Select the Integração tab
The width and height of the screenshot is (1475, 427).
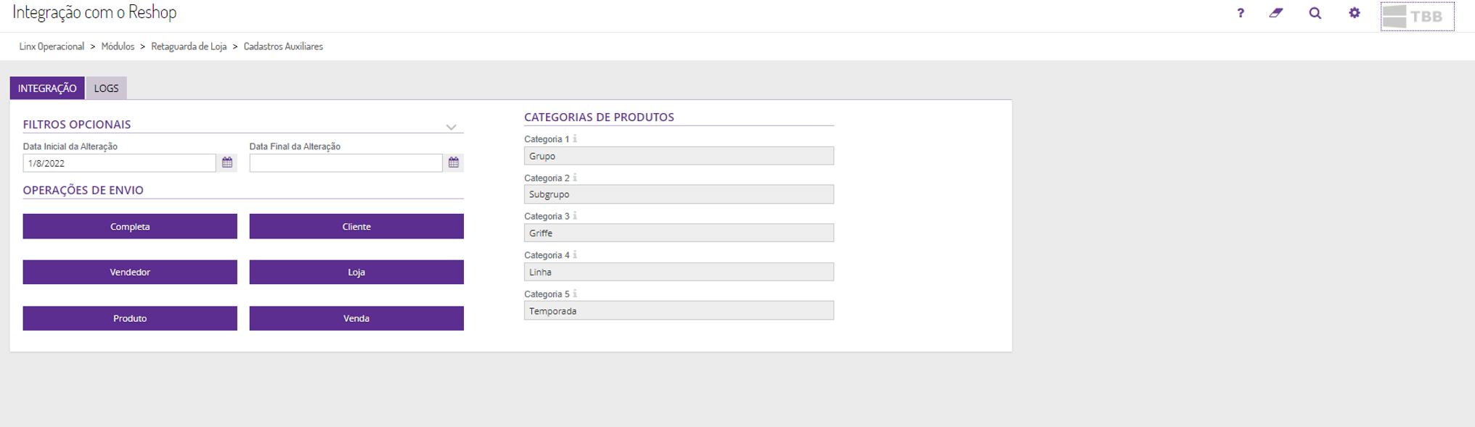coord(47,88)
